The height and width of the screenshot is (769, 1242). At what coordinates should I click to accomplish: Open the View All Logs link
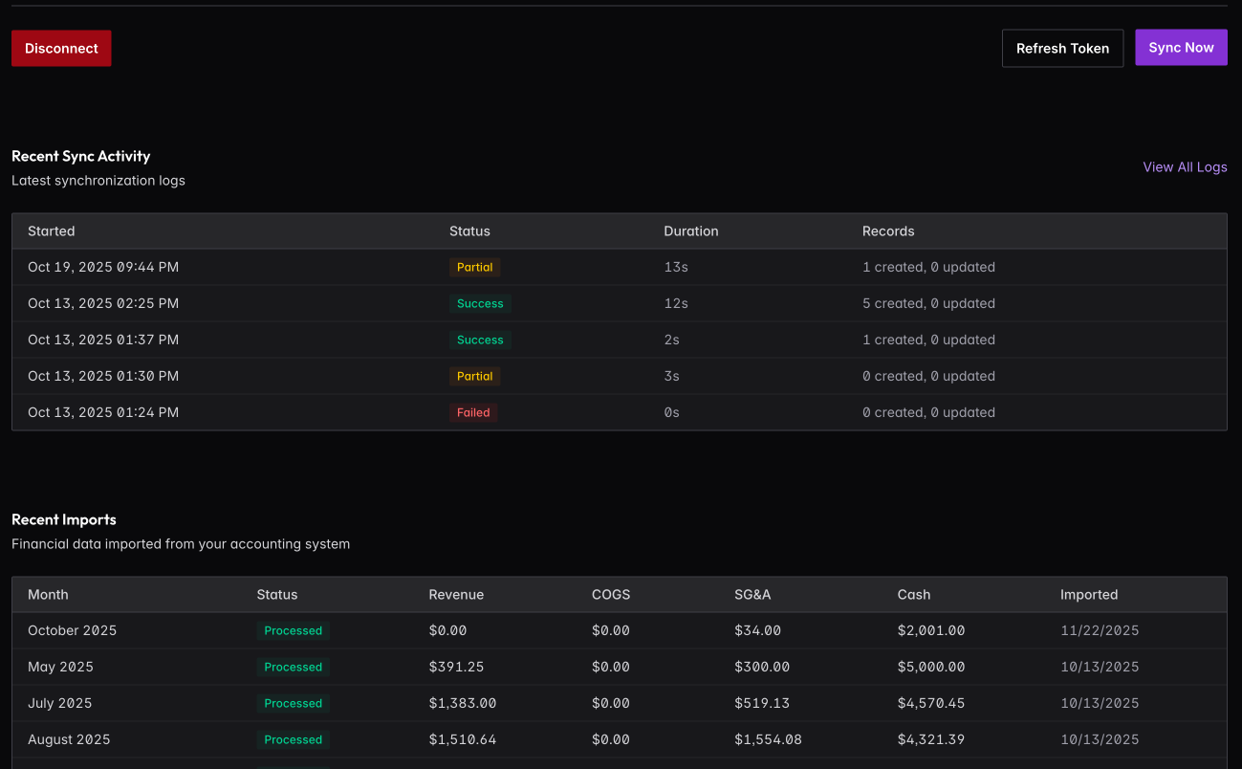1185,167
